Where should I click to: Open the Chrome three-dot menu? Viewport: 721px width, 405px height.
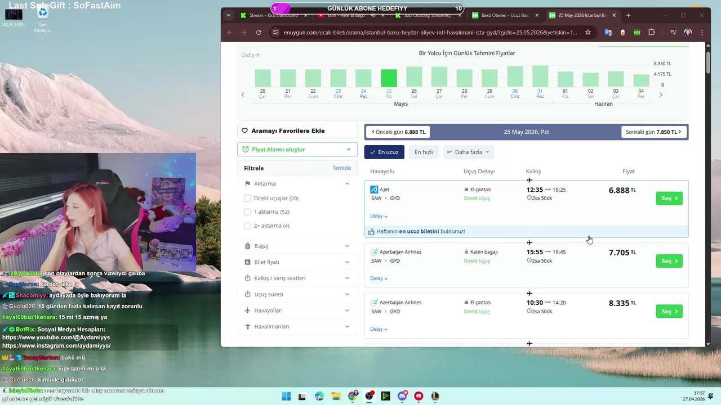[x=702, y=33]
